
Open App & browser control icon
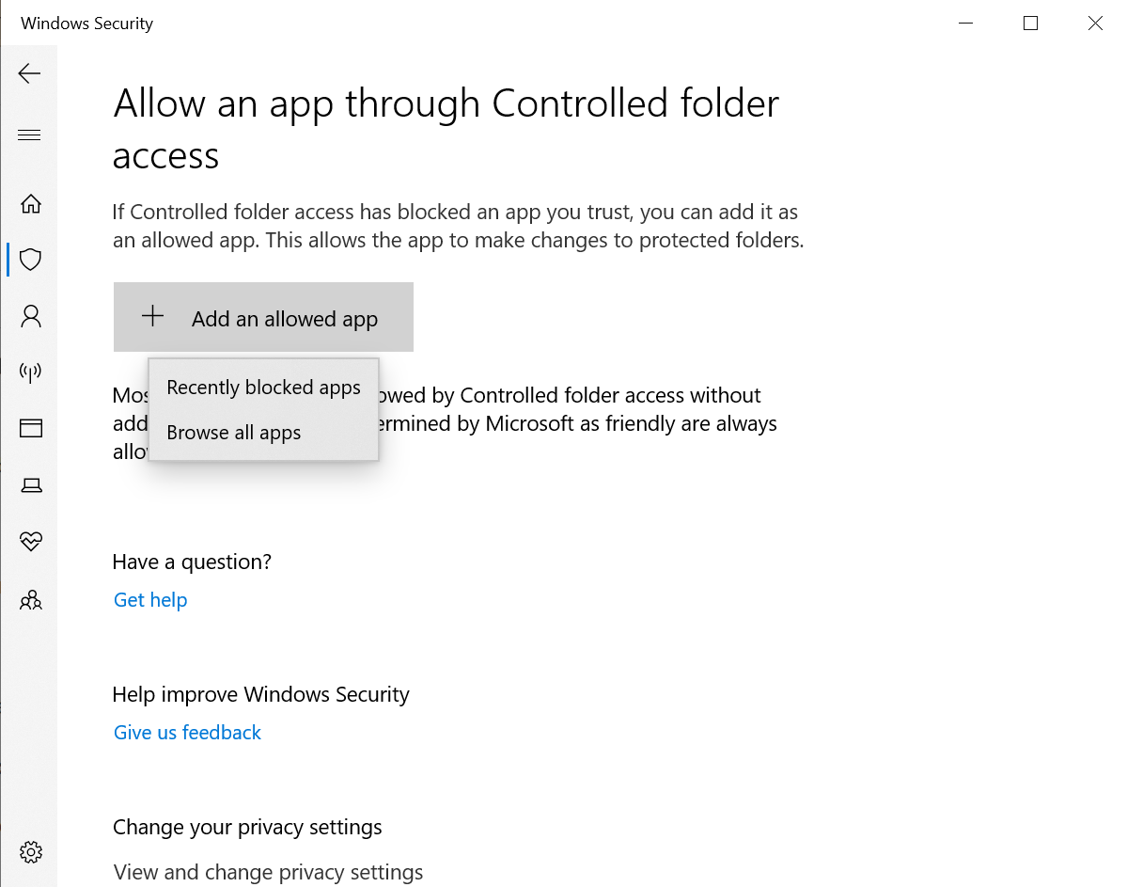[31, 429]
